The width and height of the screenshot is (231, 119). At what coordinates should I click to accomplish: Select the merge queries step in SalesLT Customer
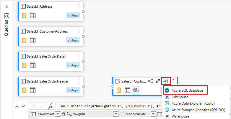pyautogui.click(x=136, y=90)
